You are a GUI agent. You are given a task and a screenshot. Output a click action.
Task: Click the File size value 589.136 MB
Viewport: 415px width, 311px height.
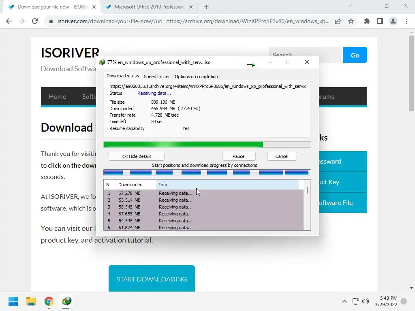tap(163, 102)
